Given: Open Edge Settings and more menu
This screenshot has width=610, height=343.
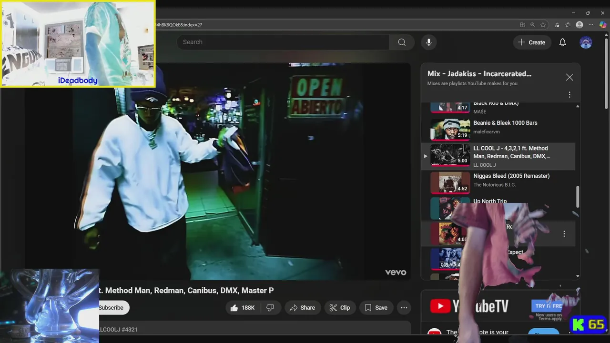Looking at the screenshot, I should pos(591,25).
